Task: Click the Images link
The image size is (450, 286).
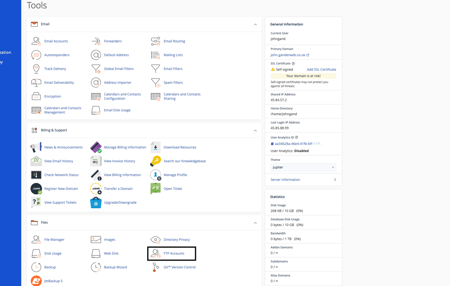Action: [109, 240]
